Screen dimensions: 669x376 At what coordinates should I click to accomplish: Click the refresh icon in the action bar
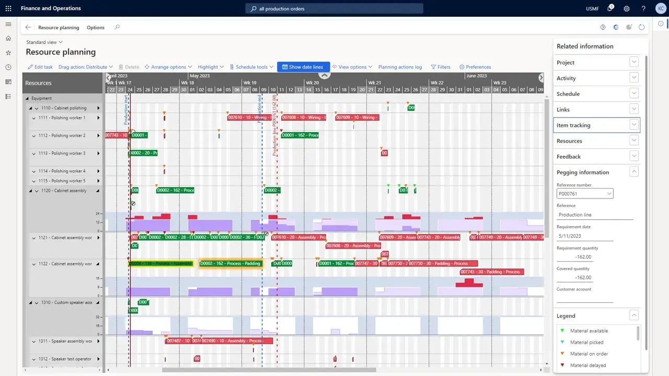(x=642, y=27)
